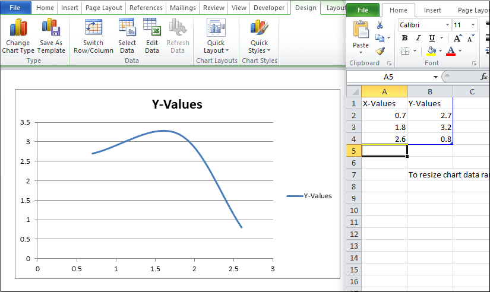Open Quick Styles gallery
Viewport: 490px width, 292px height.
click(260, 36)
